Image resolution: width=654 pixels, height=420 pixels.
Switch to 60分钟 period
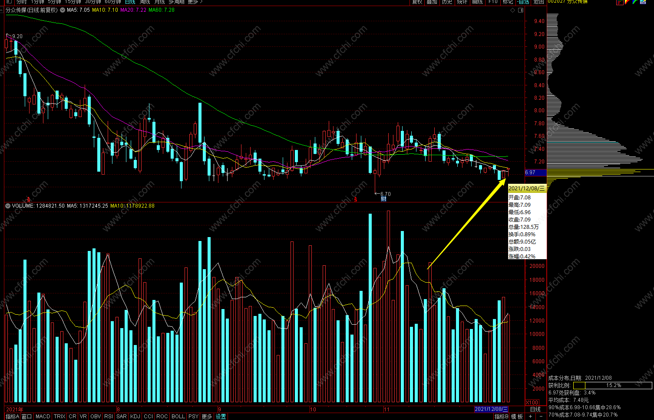point(113,2)
